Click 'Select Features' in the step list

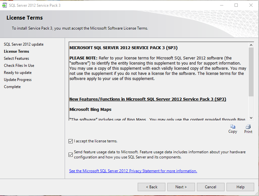16,58
